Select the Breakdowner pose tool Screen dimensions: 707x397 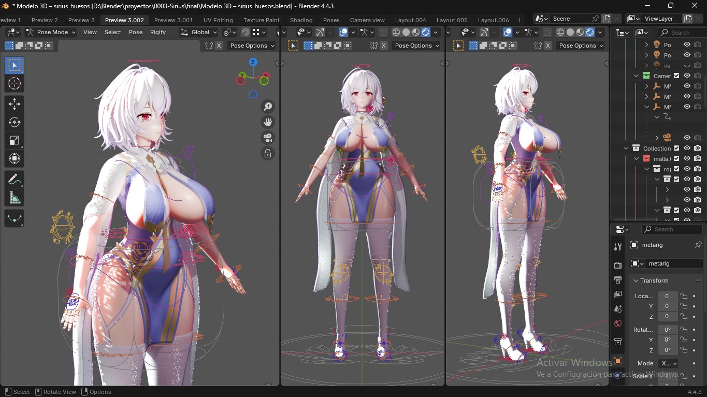click(15, 218)
